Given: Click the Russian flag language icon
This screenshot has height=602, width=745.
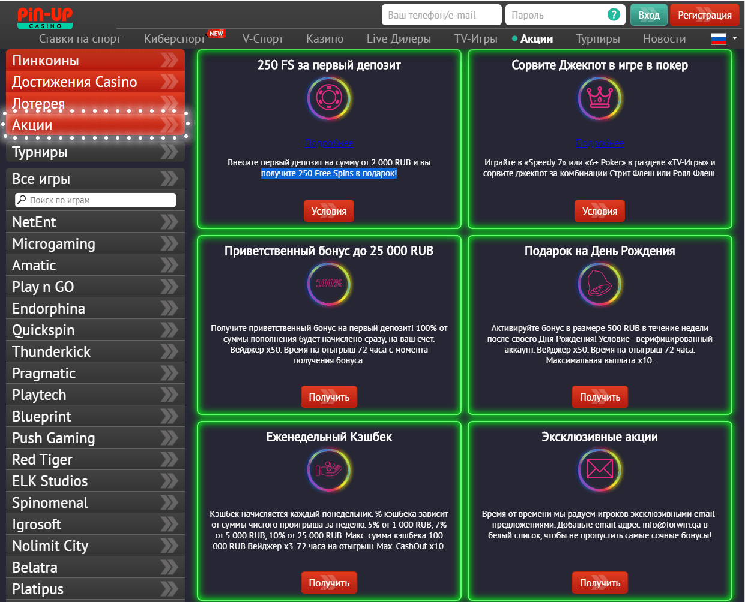Looking at the screenshot, I should click(719, 39).
